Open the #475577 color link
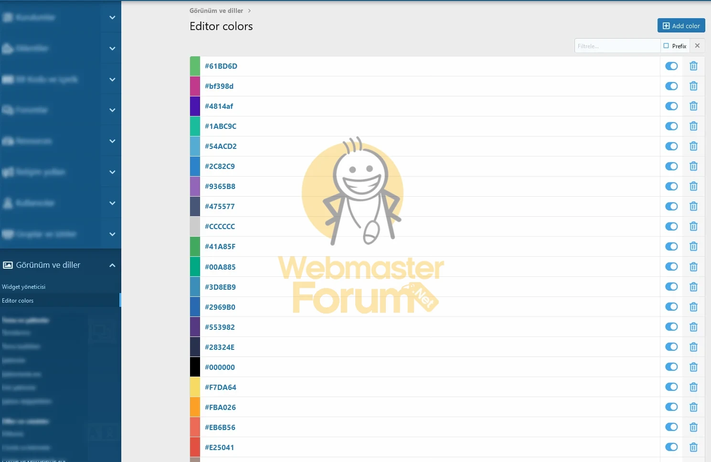This screenshot has width=711, height=462. point(220,206)
